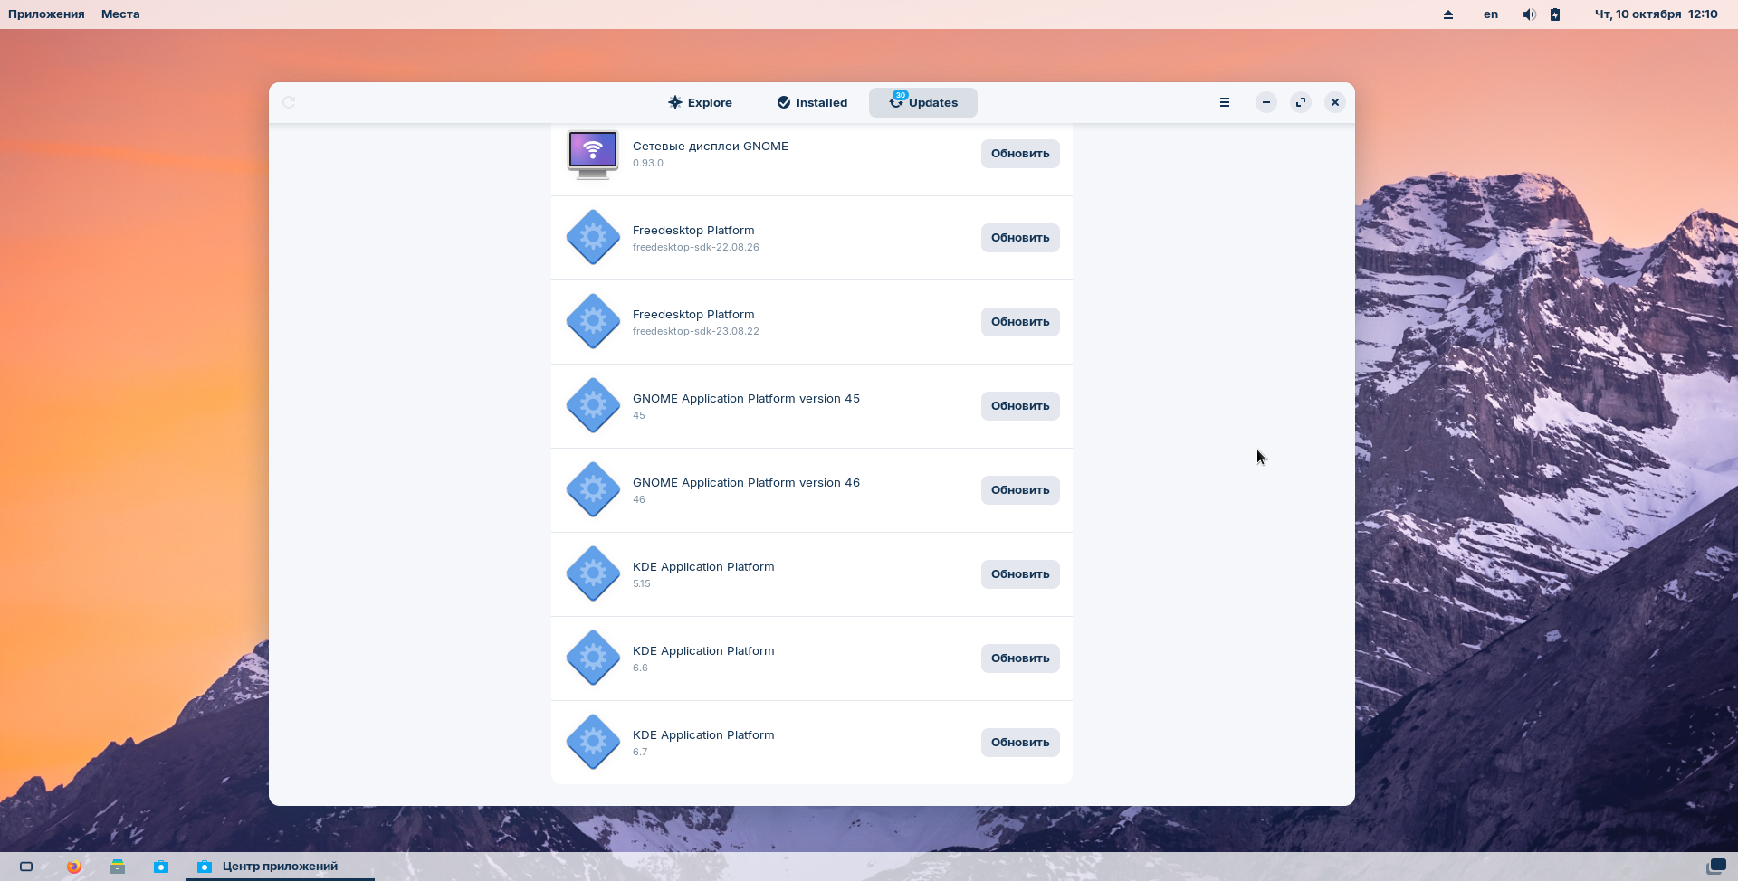Update GNOME Application Platform version 46

coord(1020,490)
